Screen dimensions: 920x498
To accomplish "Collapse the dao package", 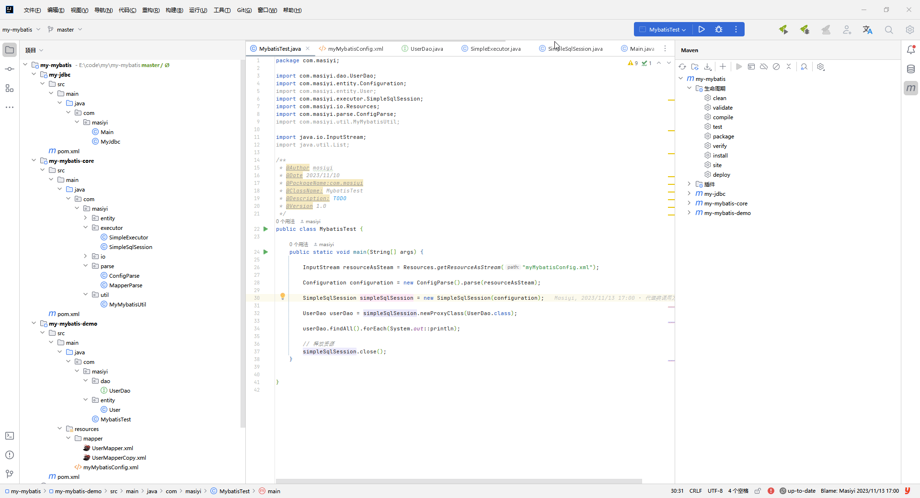I will coord(86,381).
